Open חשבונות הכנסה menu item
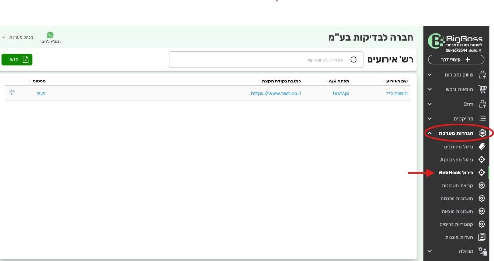Screen dimensions: 494x261 click(457, 198)
